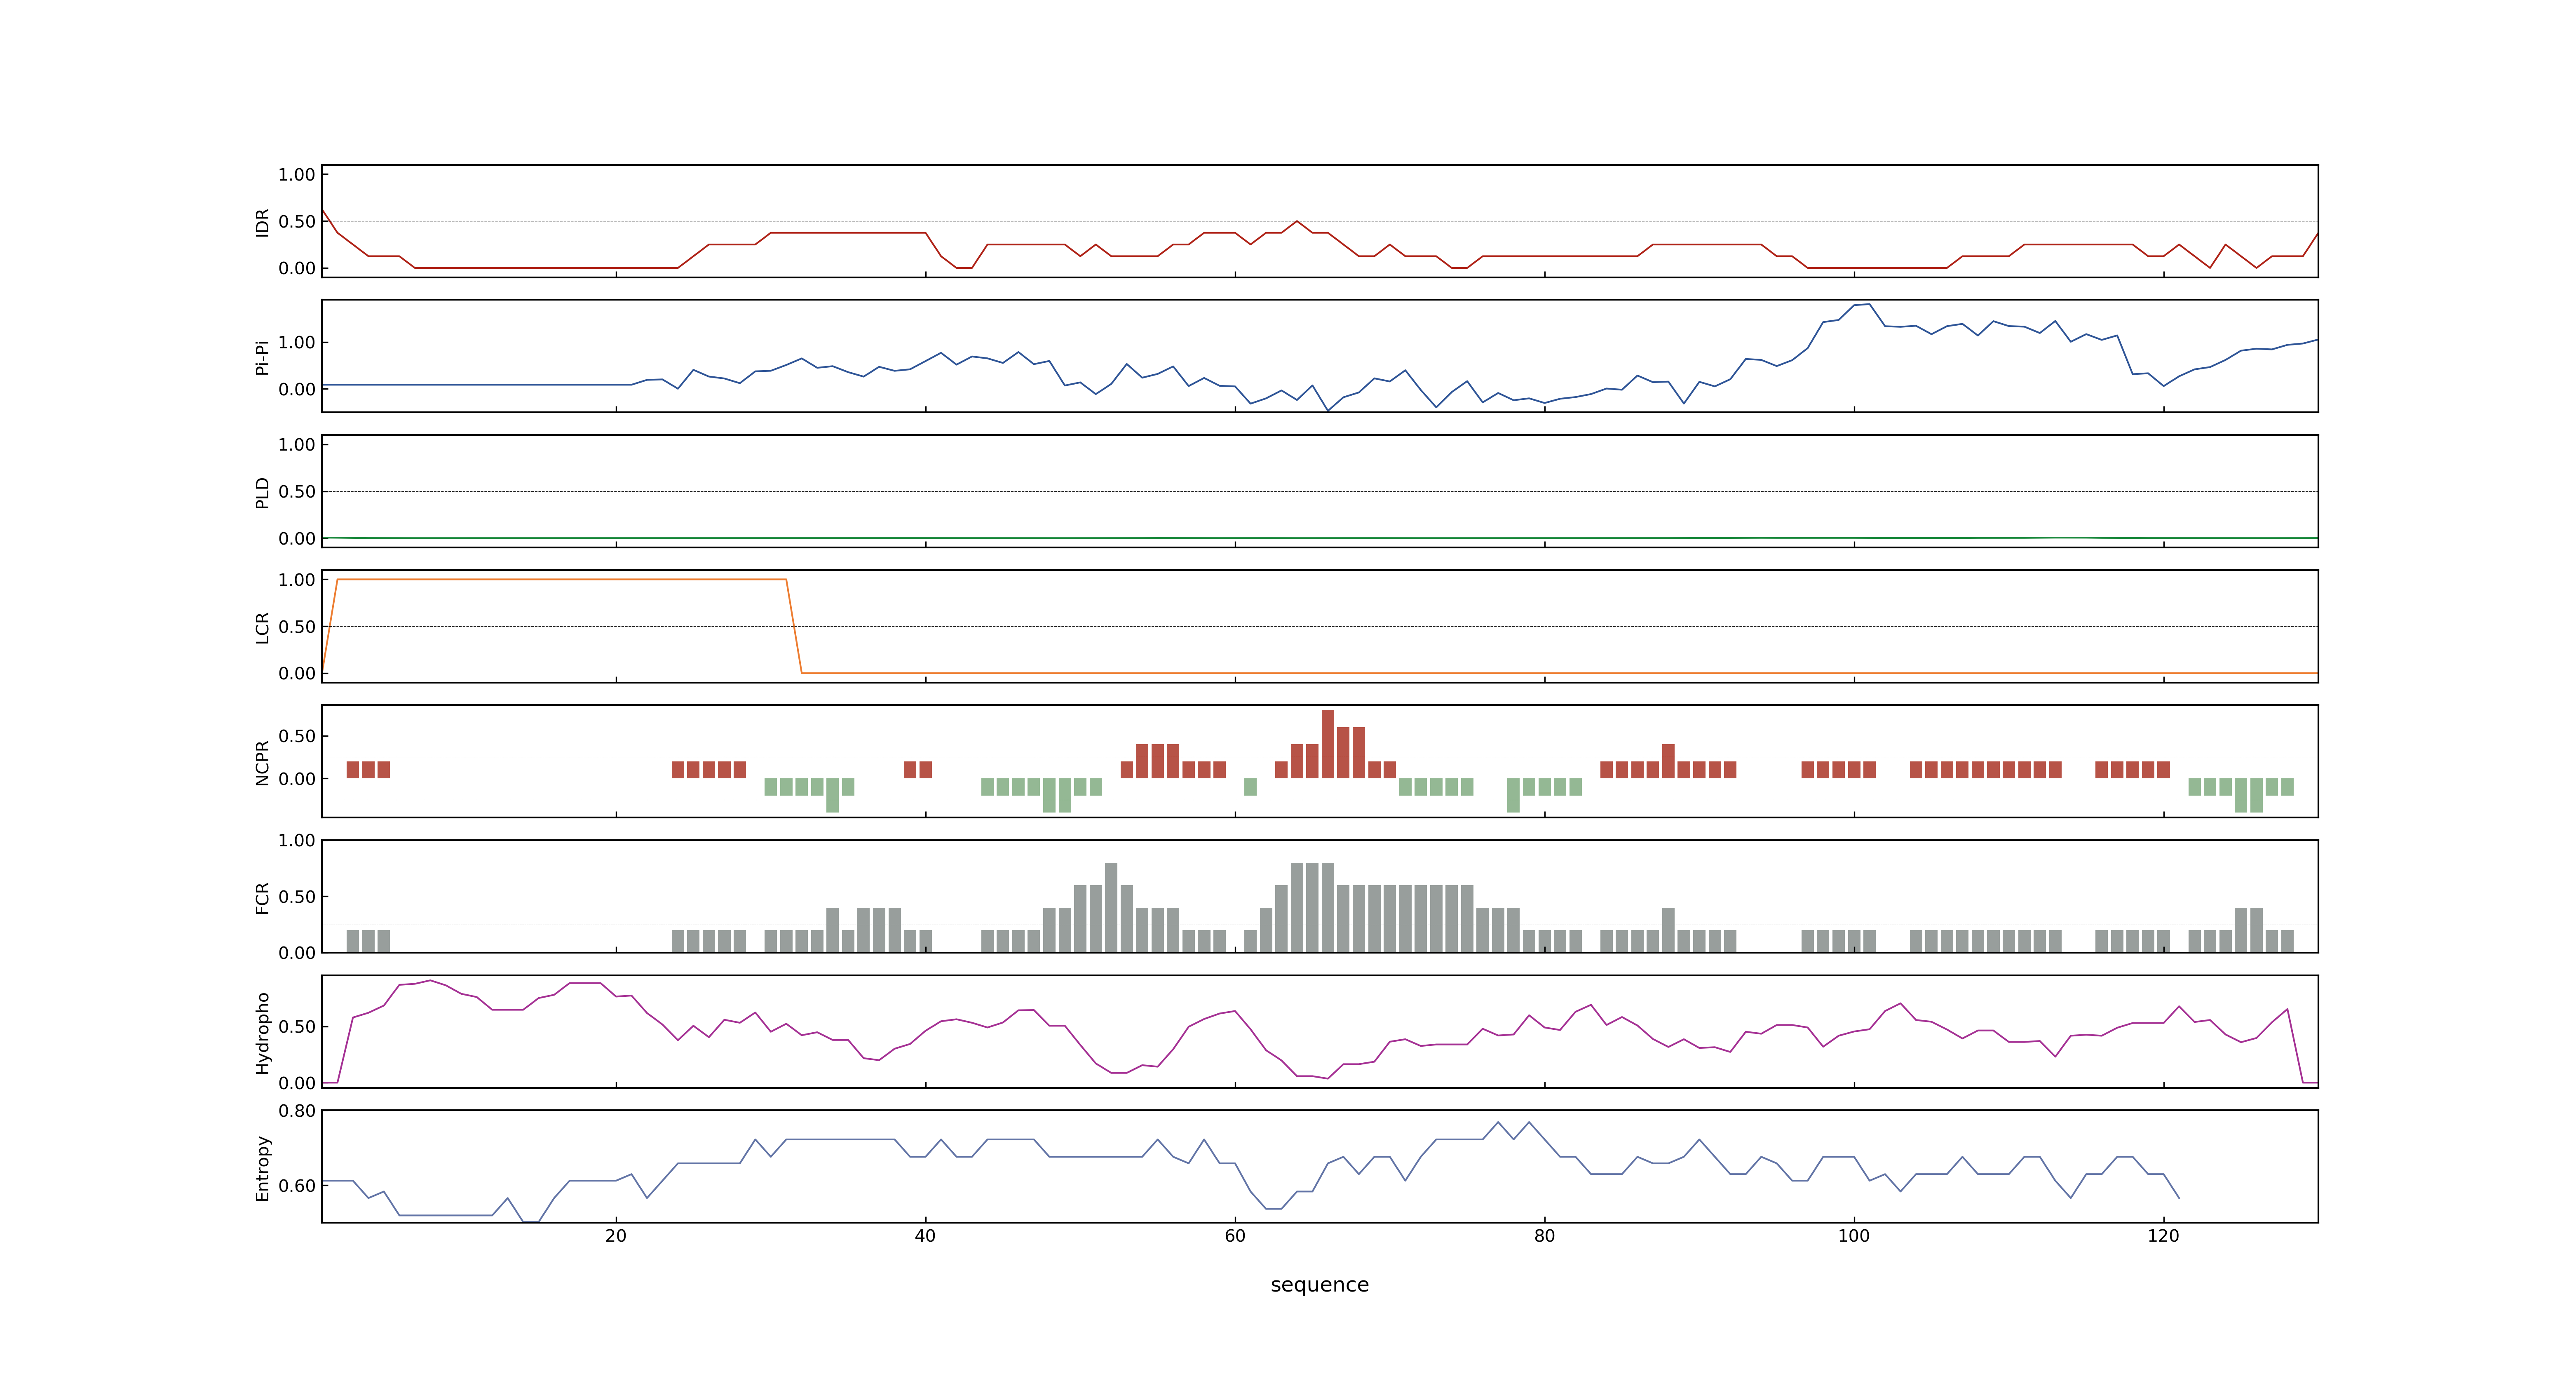The image size is (2576, 1374).
Task: Click the Pi-Pi axis label
Action: [x=262, y=357]
